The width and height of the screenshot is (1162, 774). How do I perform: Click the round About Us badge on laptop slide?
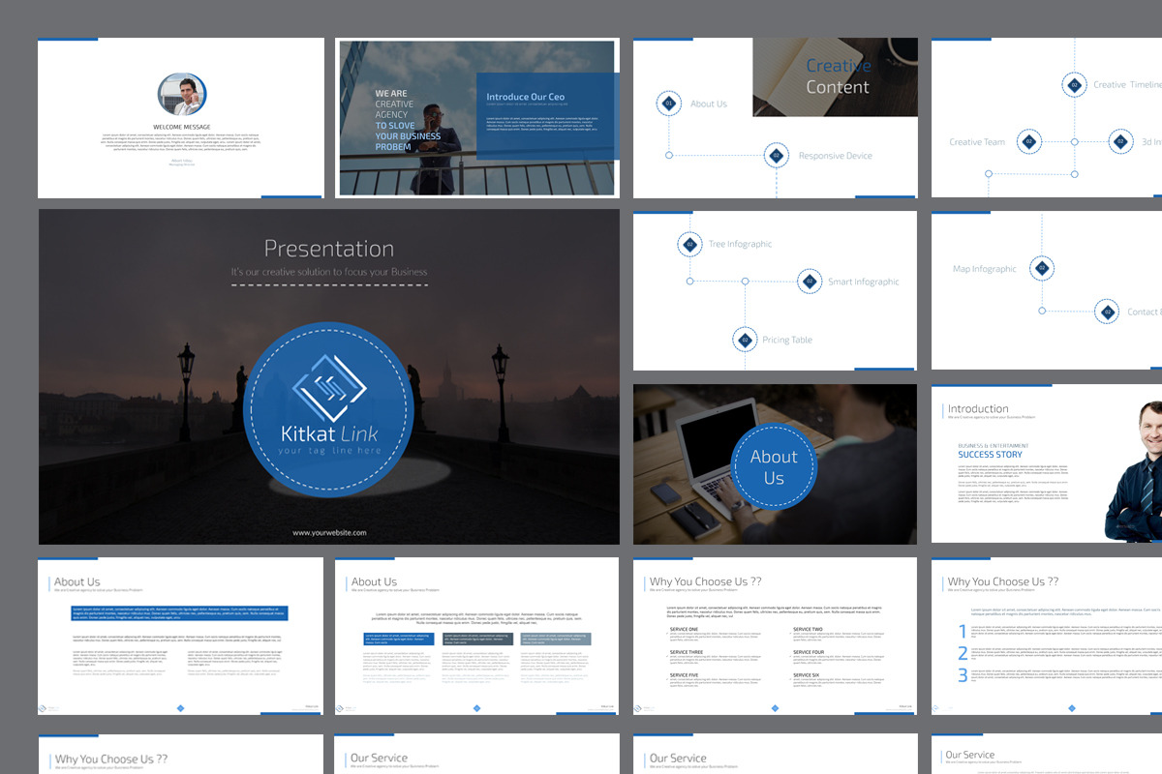773,467
